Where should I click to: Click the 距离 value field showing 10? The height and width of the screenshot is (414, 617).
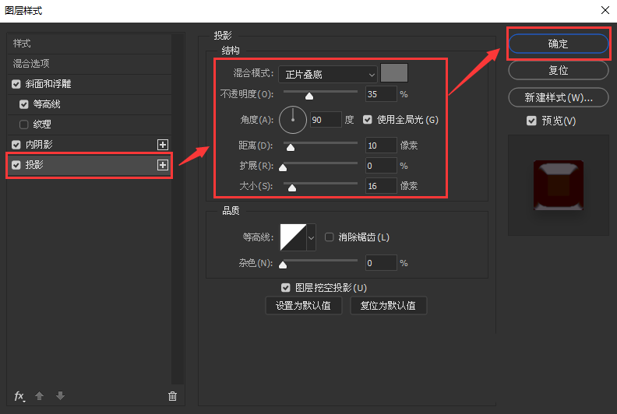point(381,146)
